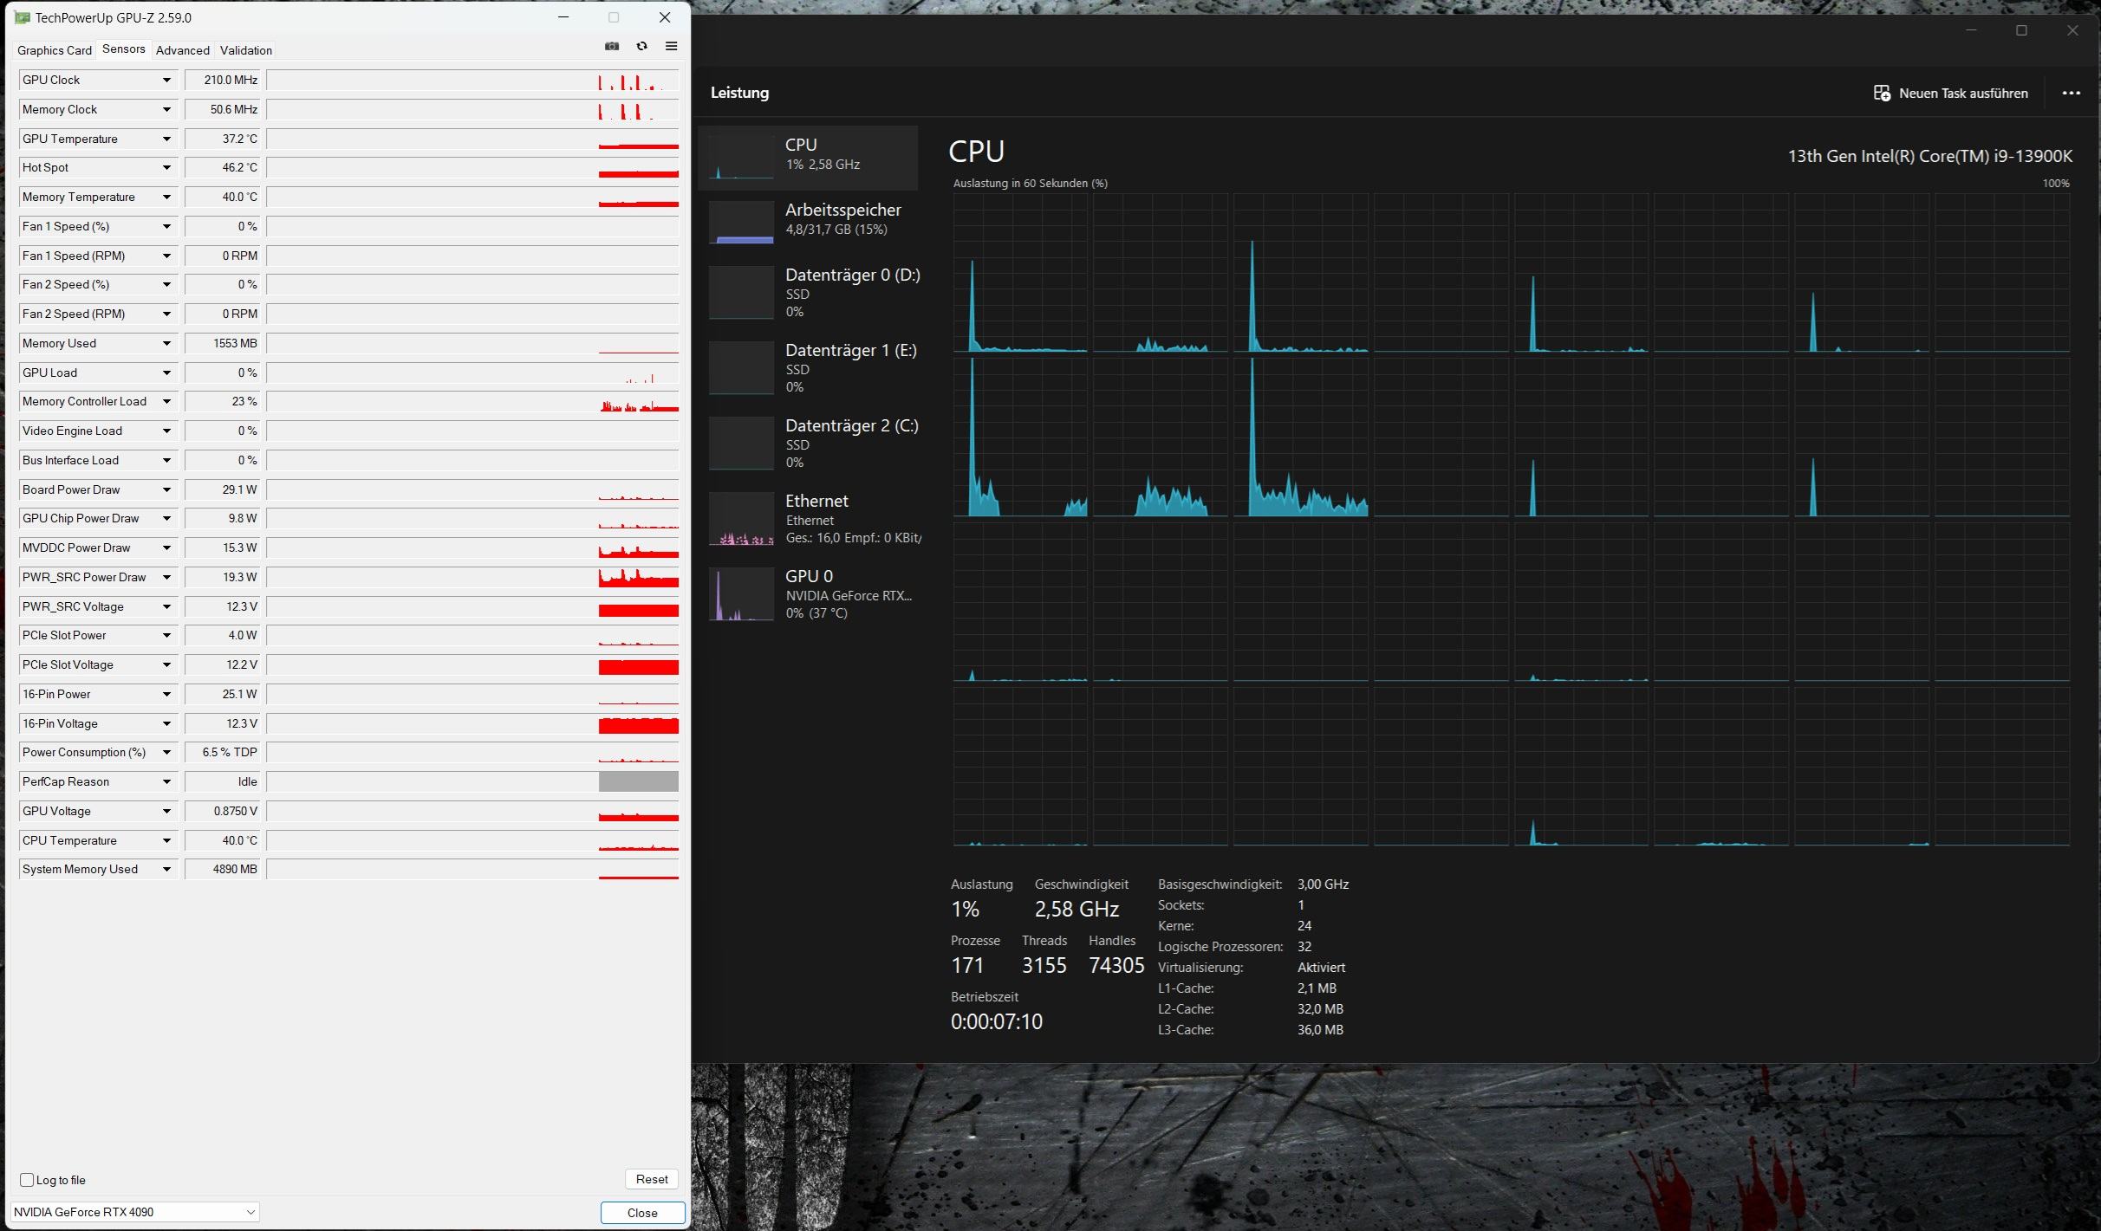The width and height of the screenshot is (2101, 1231).
Task: Open the GPU-Z hamburger menu icon
Action: pyautogui.click(x=671, y=47)
